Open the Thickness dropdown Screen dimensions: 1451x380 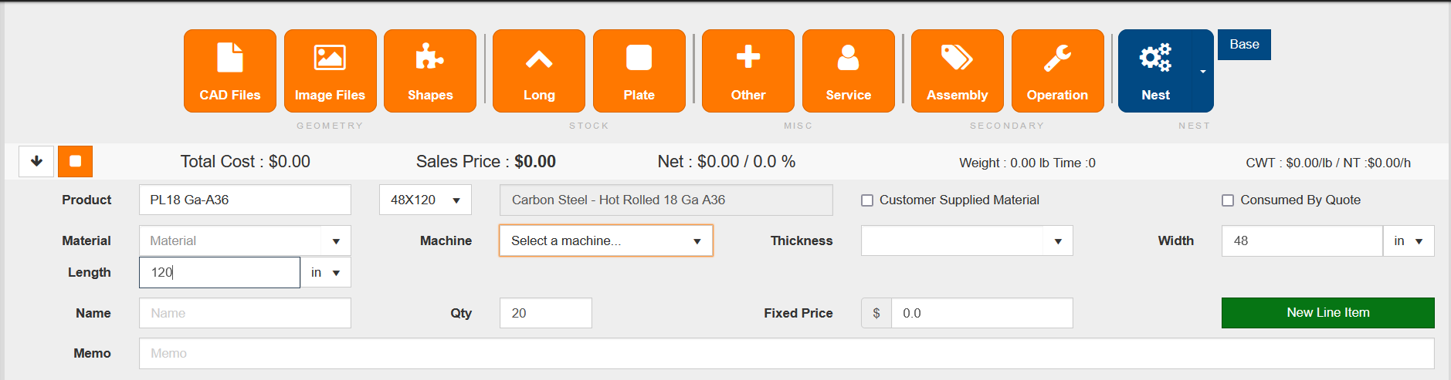(x=966, y=240)
